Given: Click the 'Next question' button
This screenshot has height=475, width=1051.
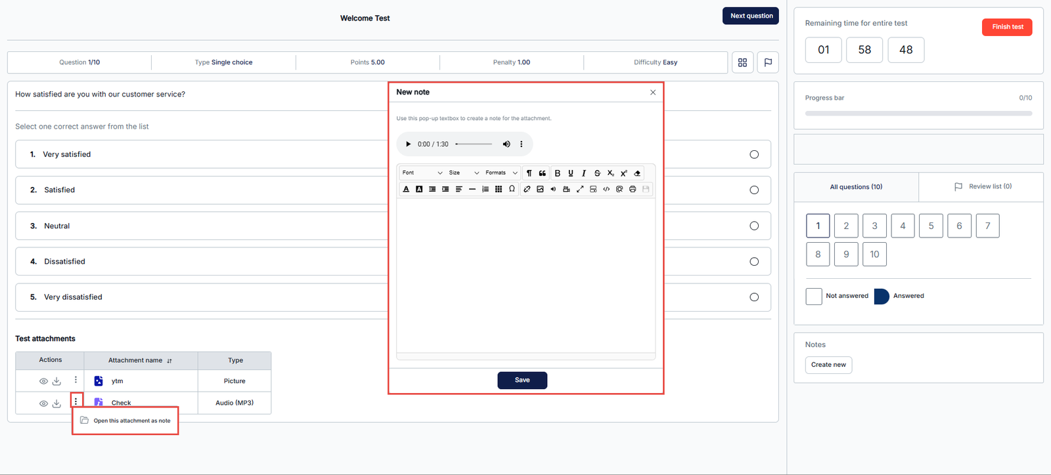Looking at the screenshot, I should pyautogui.click(x=751, y=16).
